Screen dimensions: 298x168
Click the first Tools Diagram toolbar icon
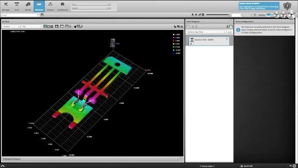pos(188,27)
